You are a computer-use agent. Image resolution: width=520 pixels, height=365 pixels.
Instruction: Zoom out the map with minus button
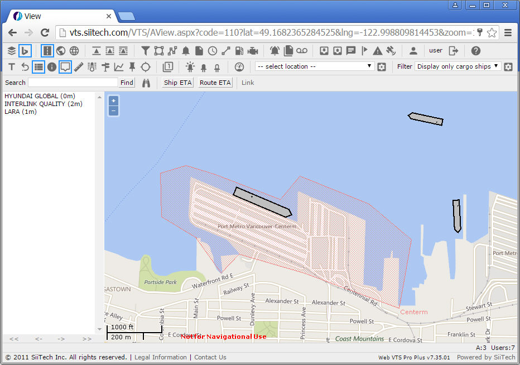click(113, 111)
